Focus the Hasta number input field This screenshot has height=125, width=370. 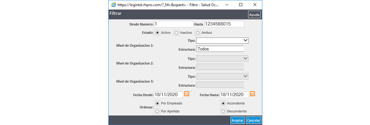224,24
